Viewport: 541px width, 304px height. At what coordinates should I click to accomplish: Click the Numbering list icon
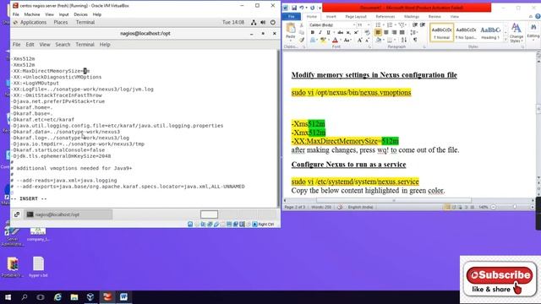(x=391, y=25)
